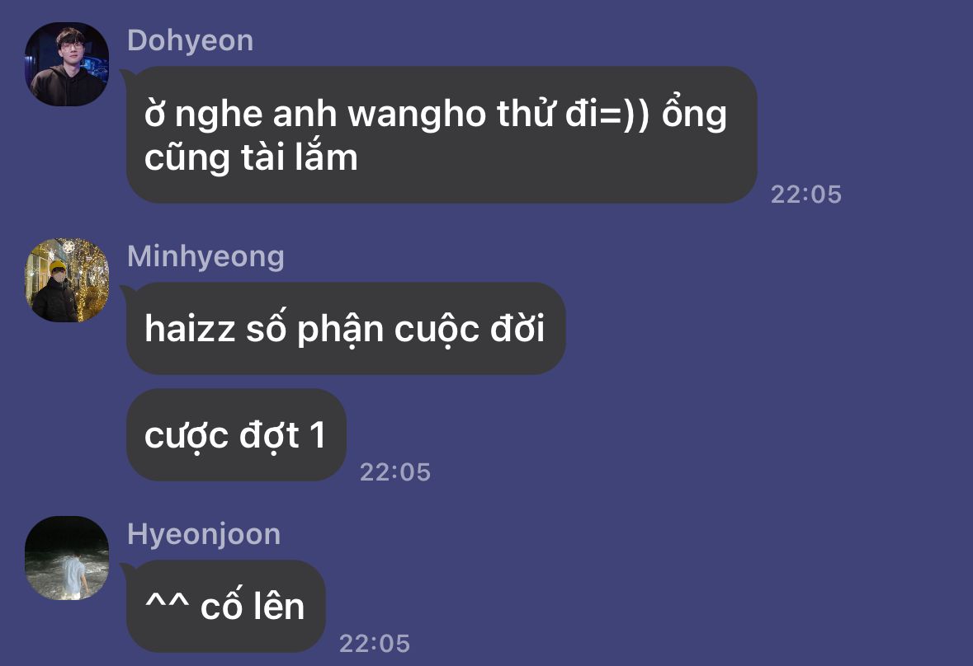This screenshot has height=666, width=973.
Task: Tap the '^^ cố lên' message bubble
Action: click(x=226, y=606)
